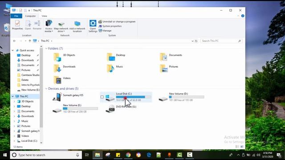Viewport: 285px width, 160px height.
Task: Click Uninstall or change a program
Action: pos(117,22)
